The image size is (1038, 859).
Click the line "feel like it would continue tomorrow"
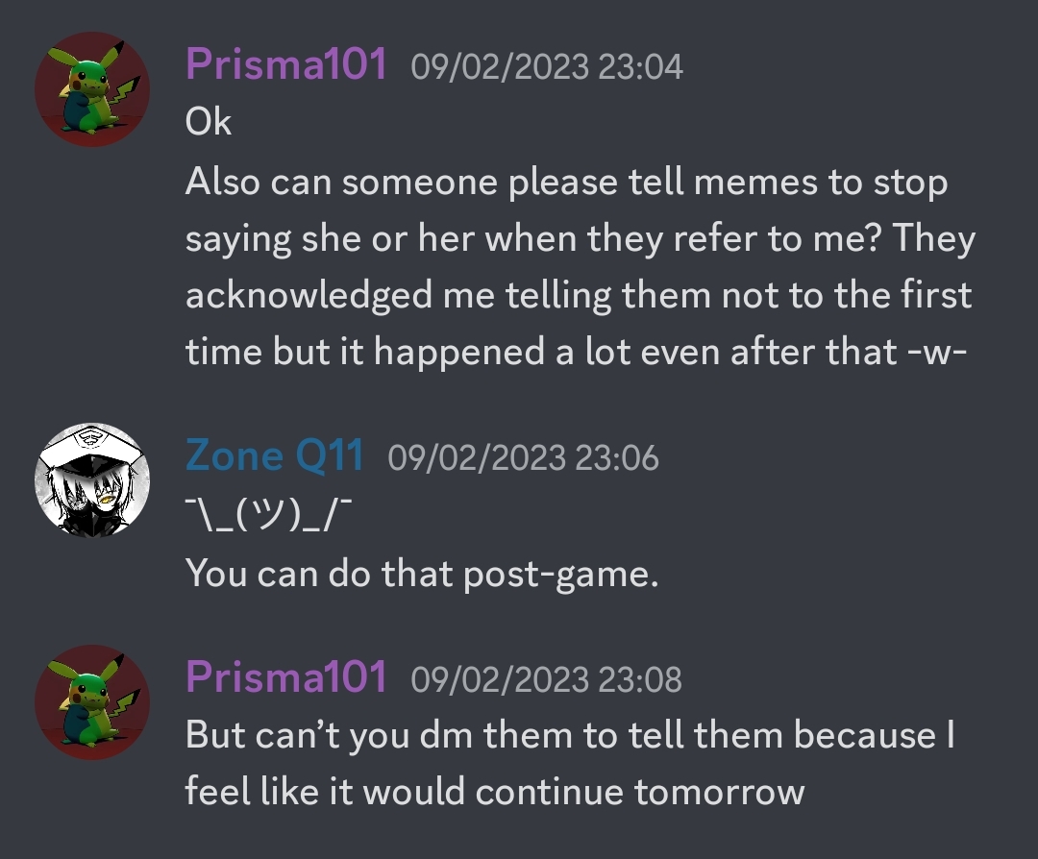[x=495, y=792]
